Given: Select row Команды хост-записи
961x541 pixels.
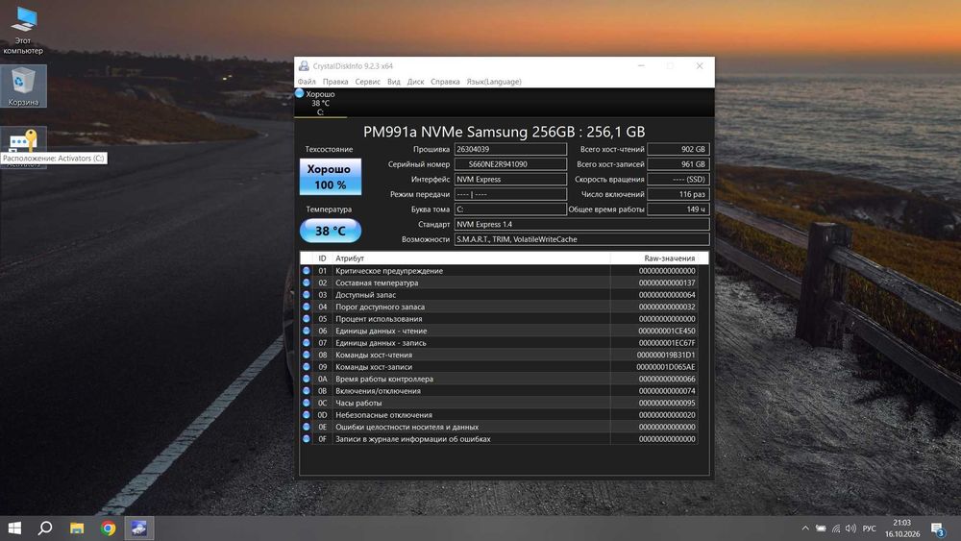Looking at the screenshot, I should click(500, 366).
